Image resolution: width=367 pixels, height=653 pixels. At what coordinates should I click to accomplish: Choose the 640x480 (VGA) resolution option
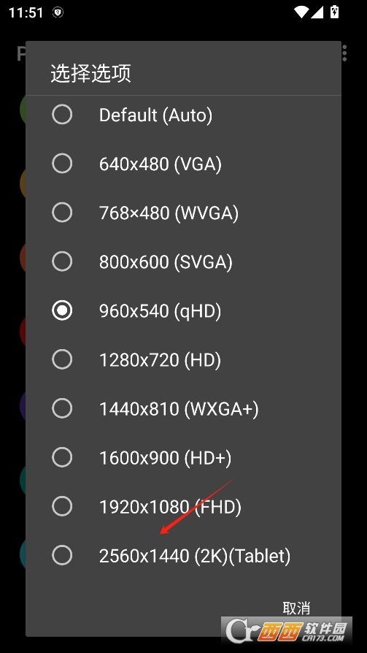pyautogui.click(x=62, y=164)
